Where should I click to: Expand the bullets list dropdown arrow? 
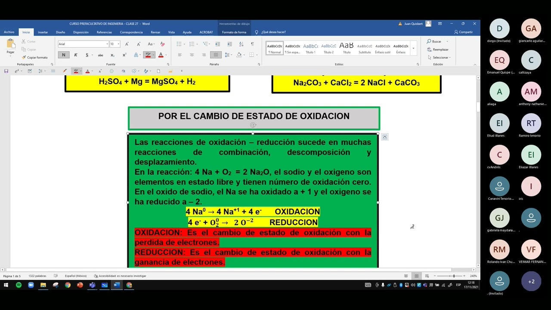(x=184, y=44)
